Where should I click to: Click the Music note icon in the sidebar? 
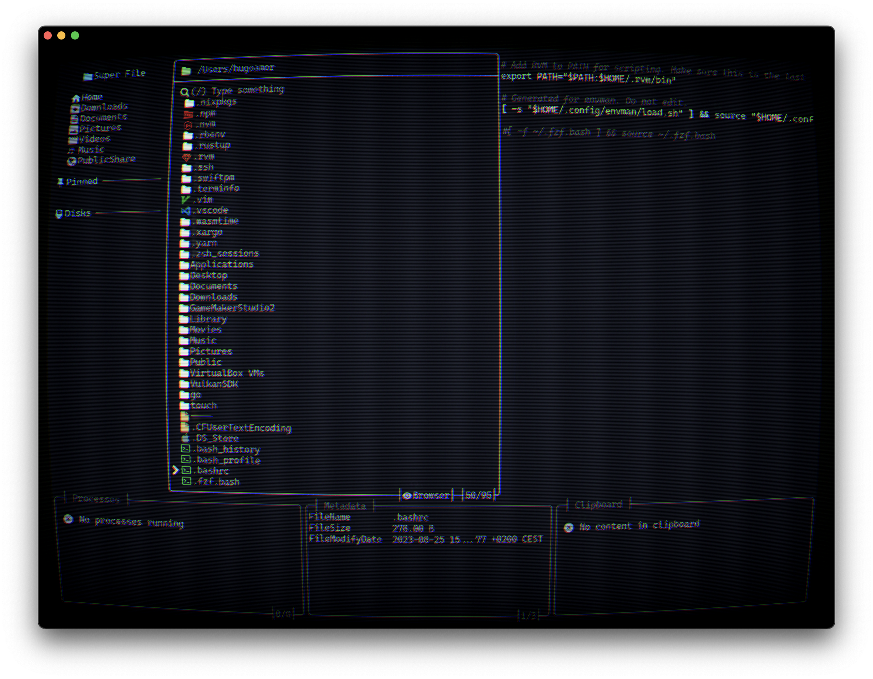71,151
